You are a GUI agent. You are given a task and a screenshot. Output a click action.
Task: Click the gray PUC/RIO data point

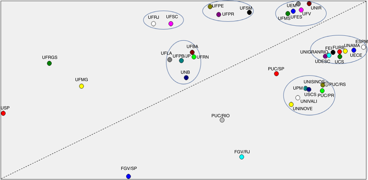coord(222,120)
